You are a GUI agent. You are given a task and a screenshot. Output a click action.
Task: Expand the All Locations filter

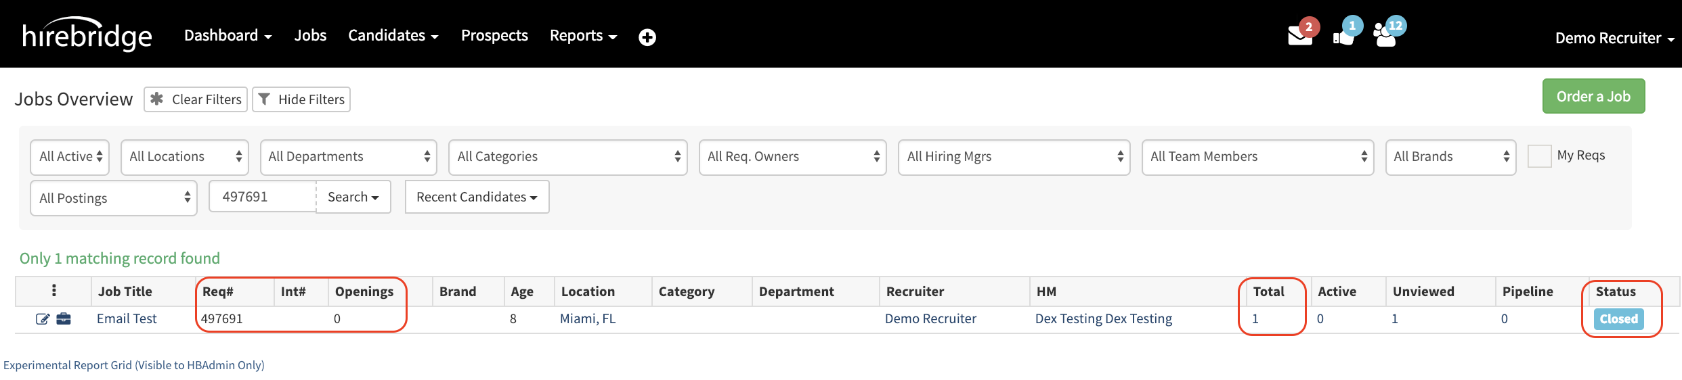click(x=185, y=157)
